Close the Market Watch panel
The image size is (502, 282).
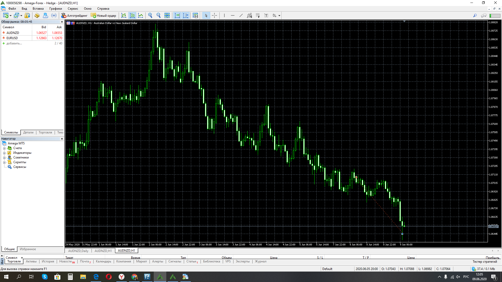coord(62,22)
